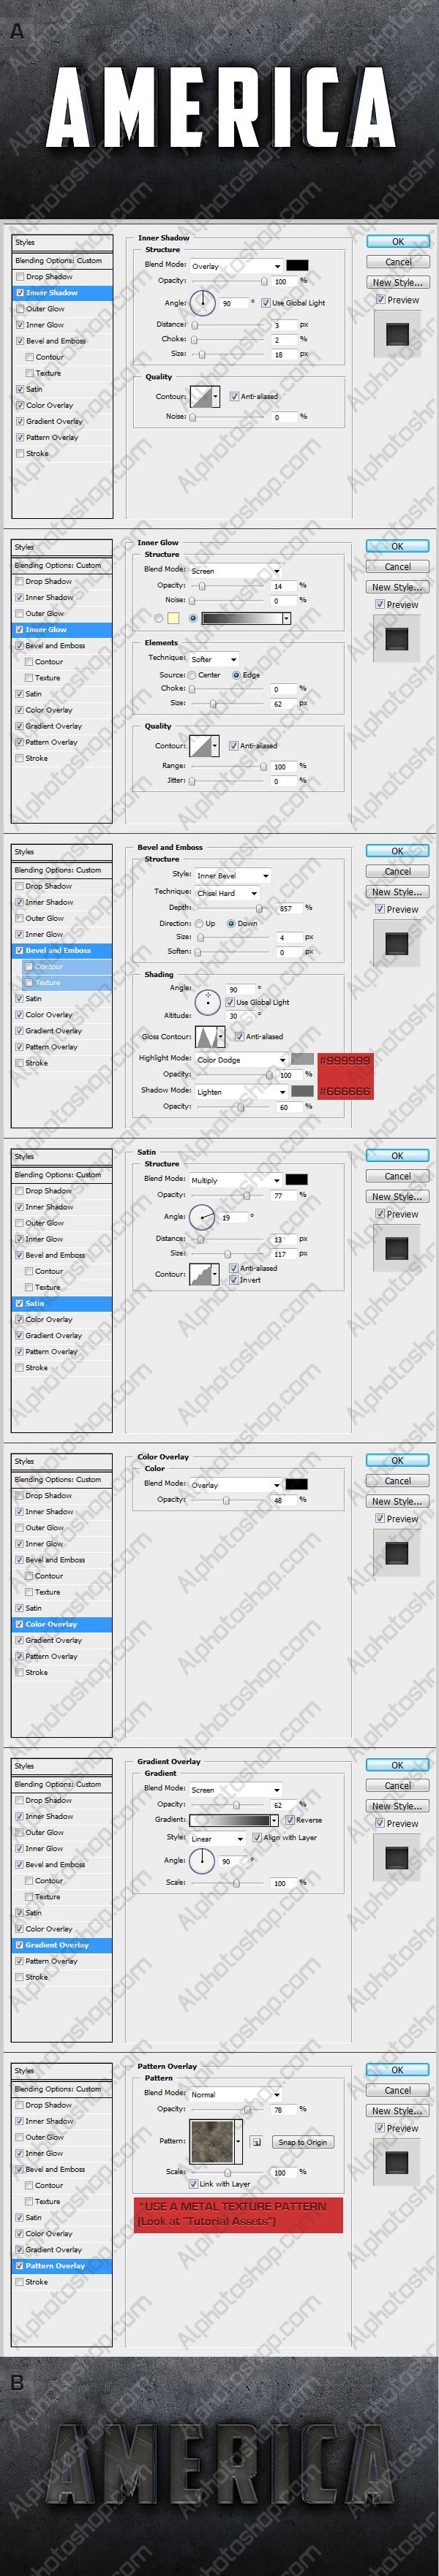Expand the Linear gradient style dropdown
439x2576 pixels.
pyautogui.click(x=217, y=1838)
